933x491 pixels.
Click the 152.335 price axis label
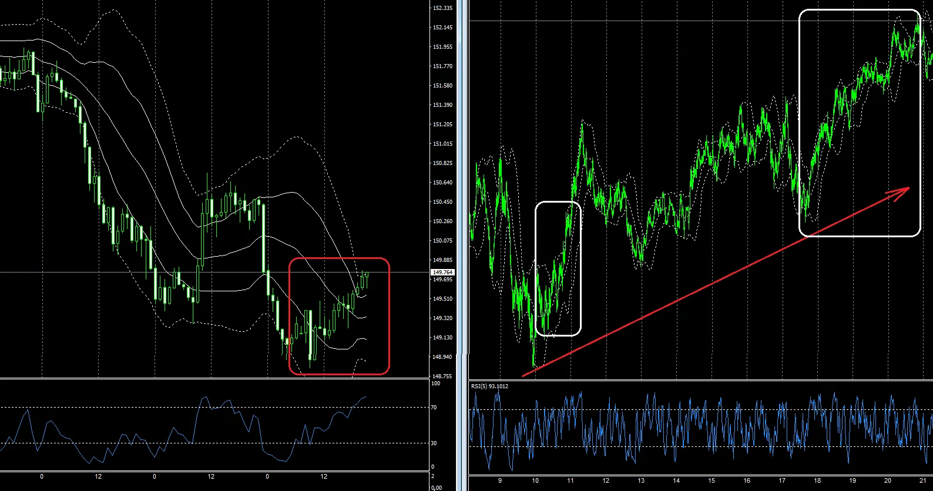click(442, 8)
